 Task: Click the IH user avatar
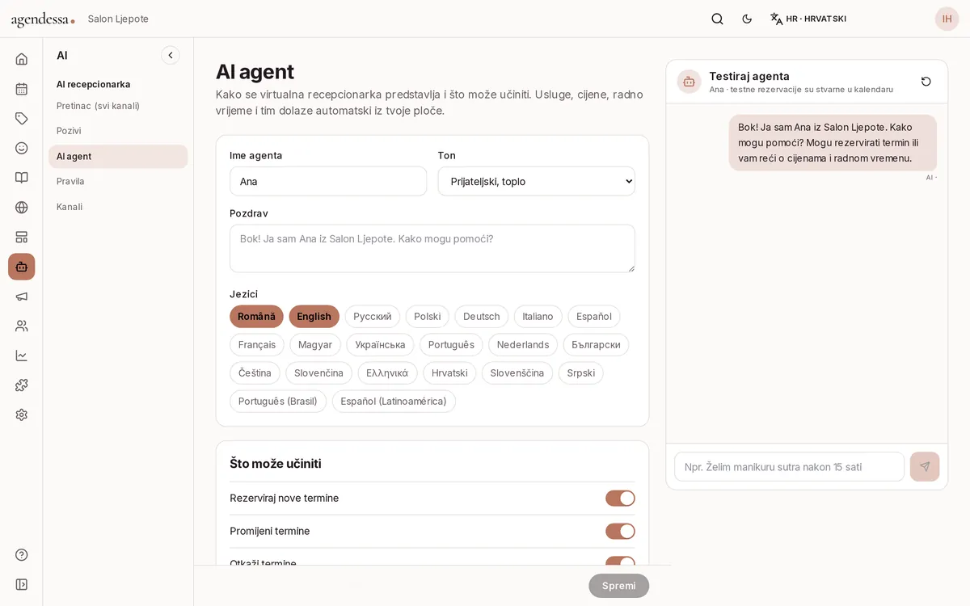tap(947, 19)
